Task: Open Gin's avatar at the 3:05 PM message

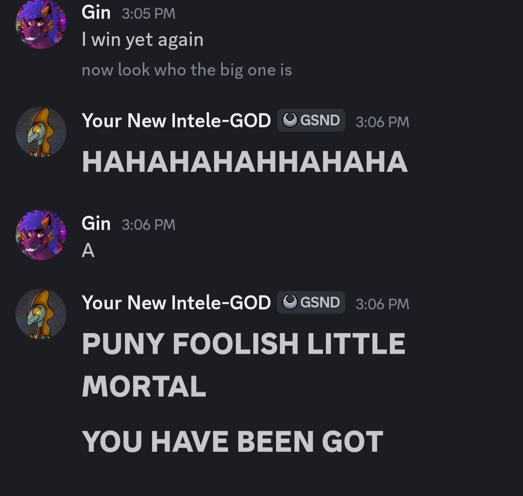Action: tap(41, 24)
